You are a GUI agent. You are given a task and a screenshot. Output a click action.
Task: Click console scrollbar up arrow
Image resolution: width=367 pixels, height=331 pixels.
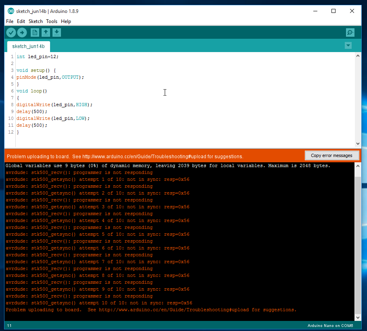[358, 166]
